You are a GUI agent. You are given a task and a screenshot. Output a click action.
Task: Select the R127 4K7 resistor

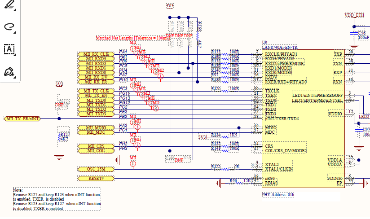[61, 137]
